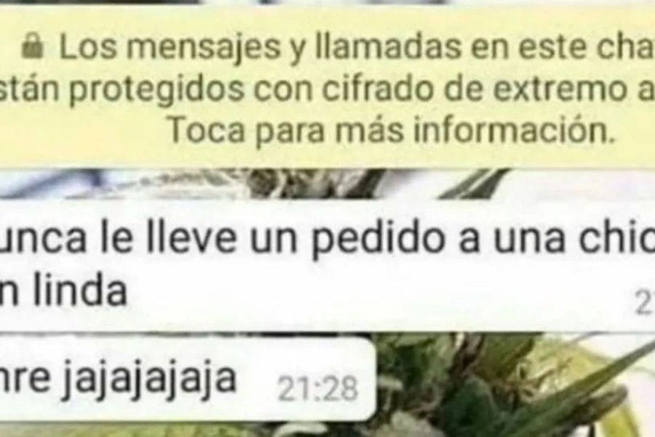The height and width of the screenshot is (437, 655).
Task: Click the word 'linda' in the first message
Action: (x=79, y=290)
